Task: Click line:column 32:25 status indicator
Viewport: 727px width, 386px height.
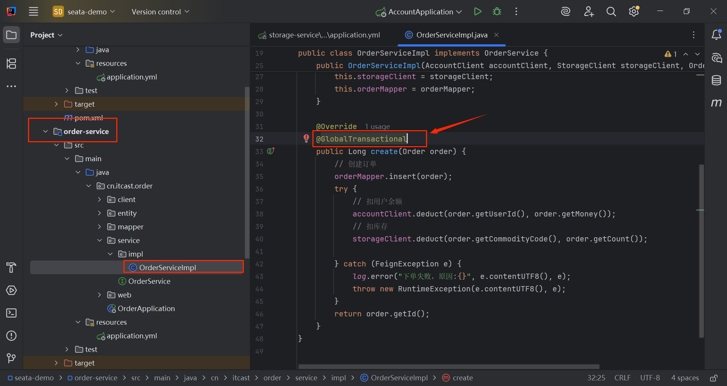Action: coord(596,378)
